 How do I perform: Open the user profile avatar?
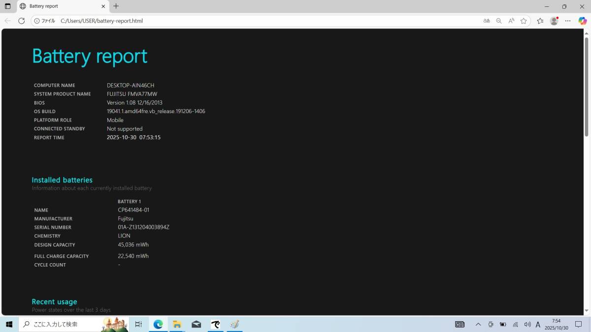pyautogui.click(x=554, y=21)
